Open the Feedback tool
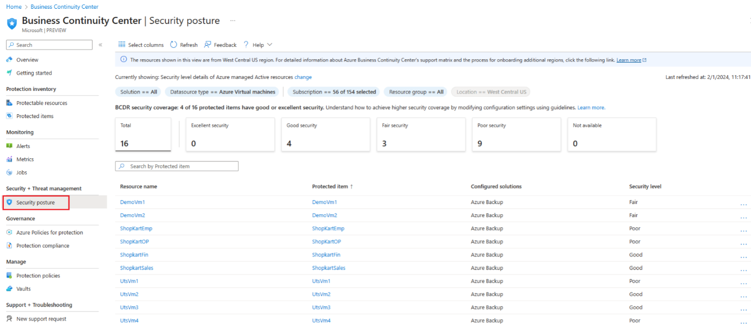The image size is (751, 330). click(207, 45)
